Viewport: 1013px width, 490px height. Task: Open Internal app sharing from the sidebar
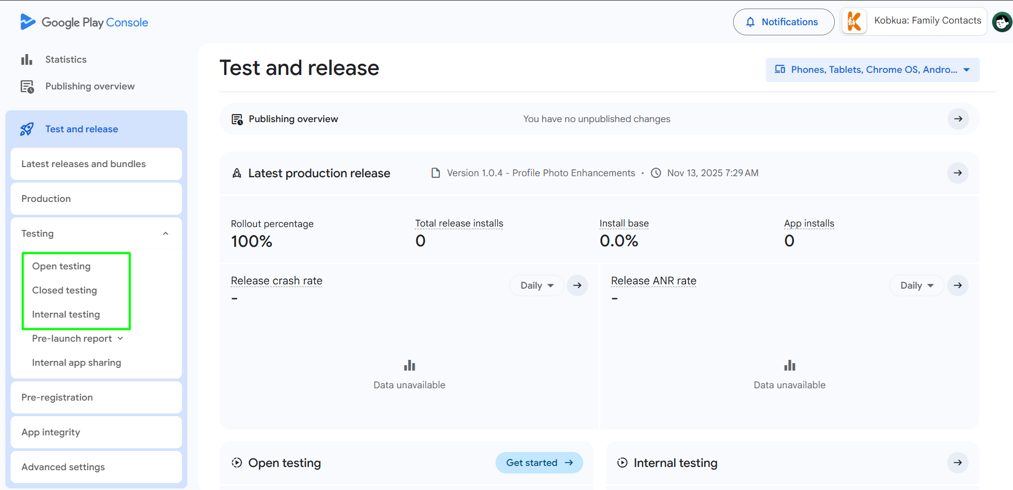76,363
